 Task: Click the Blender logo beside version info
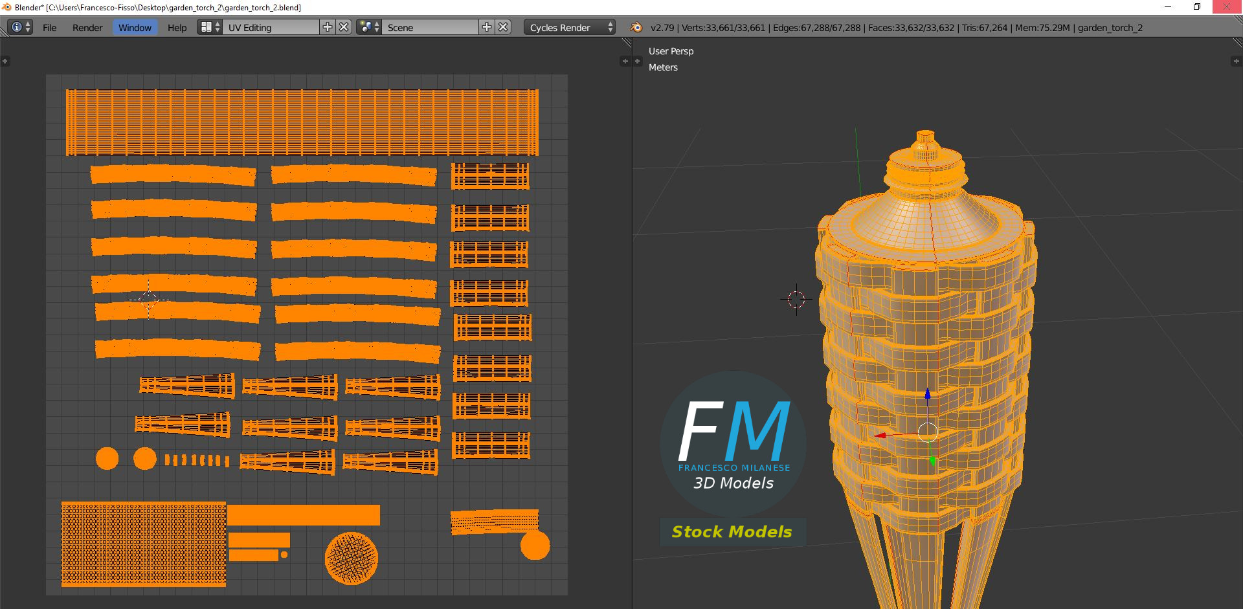[636, 27]
